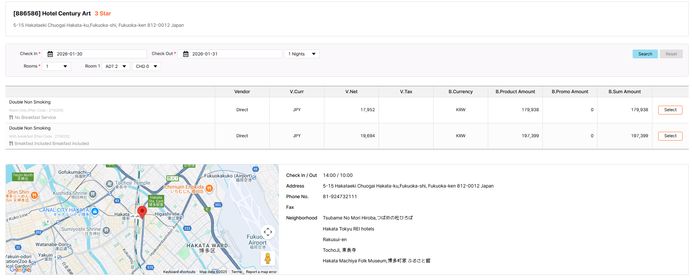692x280 pixels.
Task: Open the Nights dropdown
Action: [x=302, y=54]
